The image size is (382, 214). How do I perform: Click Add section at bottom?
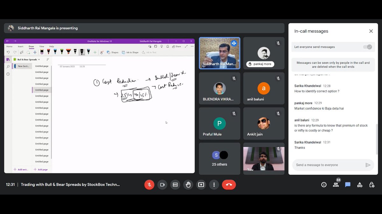tap(21, 169)
